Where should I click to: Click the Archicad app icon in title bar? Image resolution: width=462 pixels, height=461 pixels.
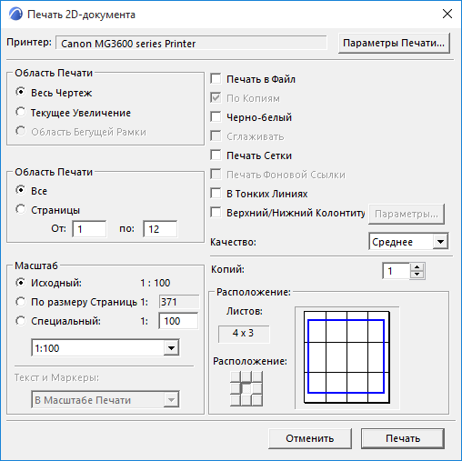tap(15, 14)
